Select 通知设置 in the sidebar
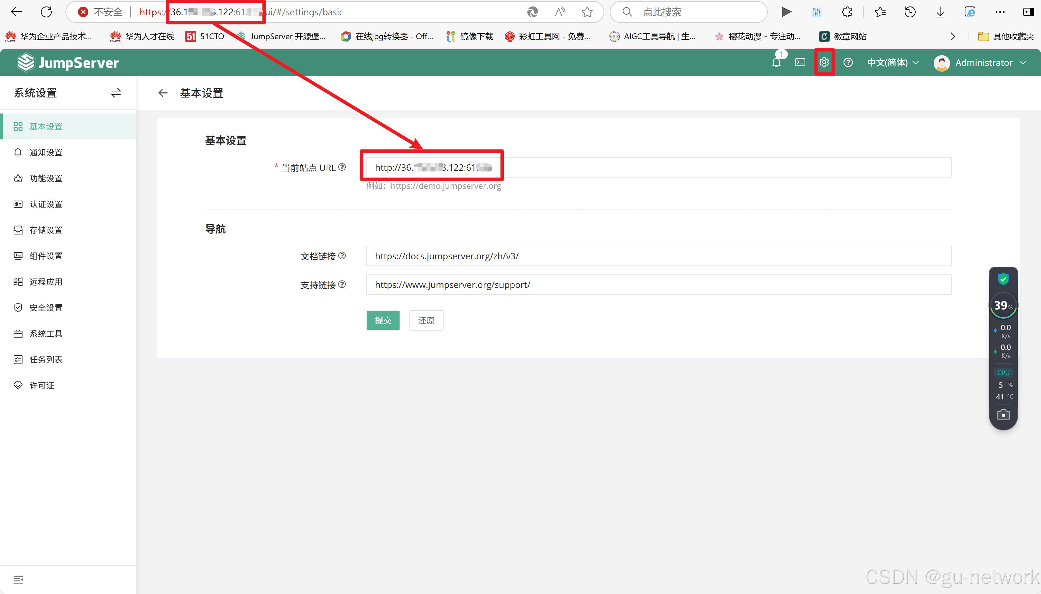 click(x=46, y=152)
